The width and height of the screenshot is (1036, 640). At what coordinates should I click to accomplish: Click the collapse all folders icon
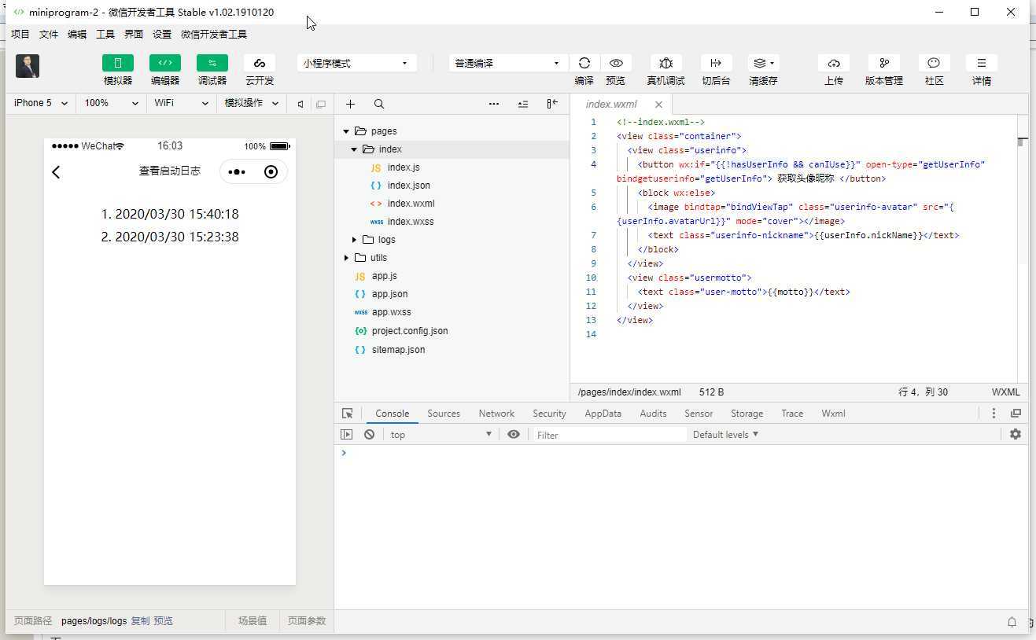click(523, 104)
